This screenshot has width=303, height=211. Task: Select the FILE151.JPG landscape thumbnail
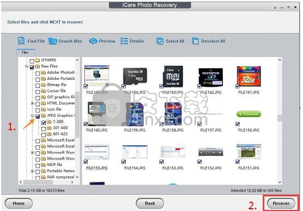point(249,152)
